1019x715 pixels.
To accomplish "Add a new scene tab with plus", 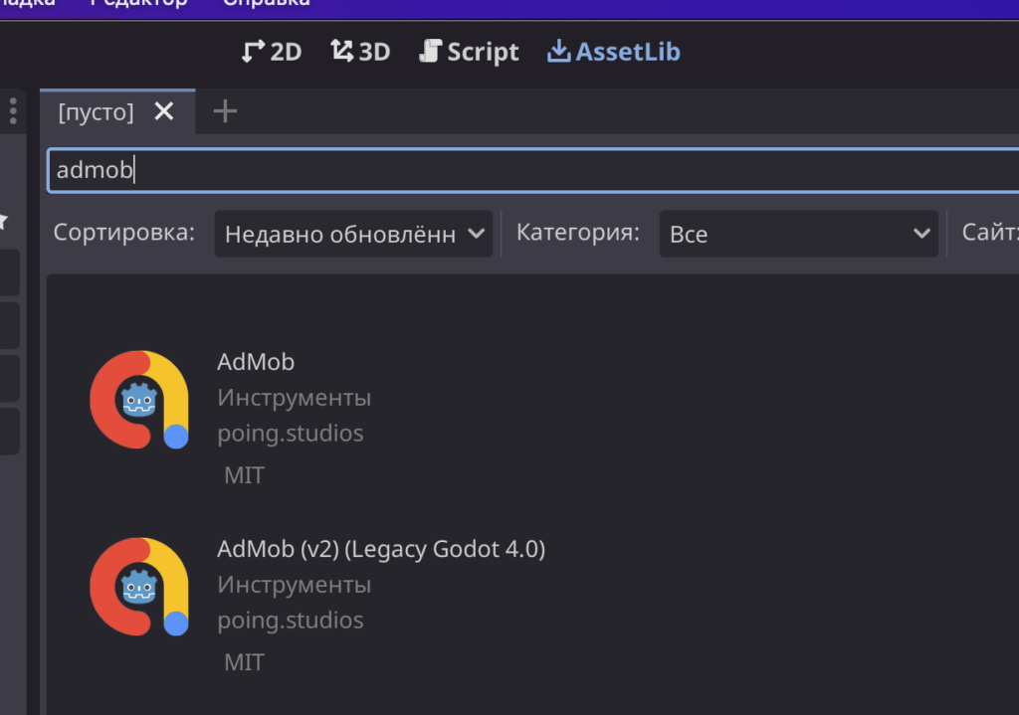I will coord(225,111).
